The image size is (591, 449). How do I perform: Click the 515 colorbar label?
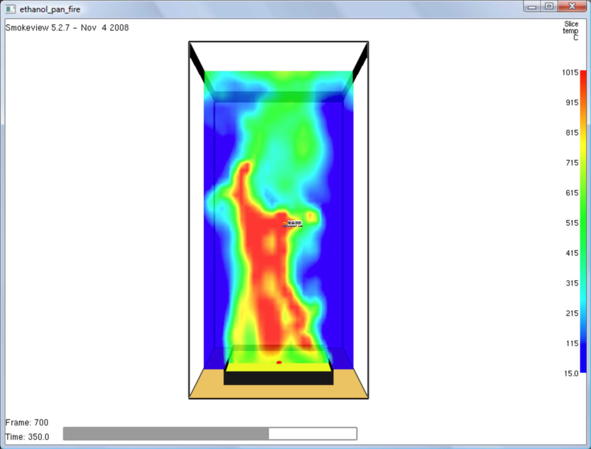pos(572,223)
